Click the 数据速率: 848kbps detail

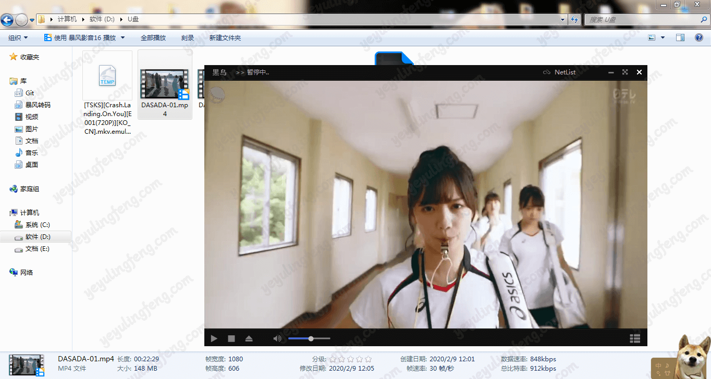[x=528, y=359]
